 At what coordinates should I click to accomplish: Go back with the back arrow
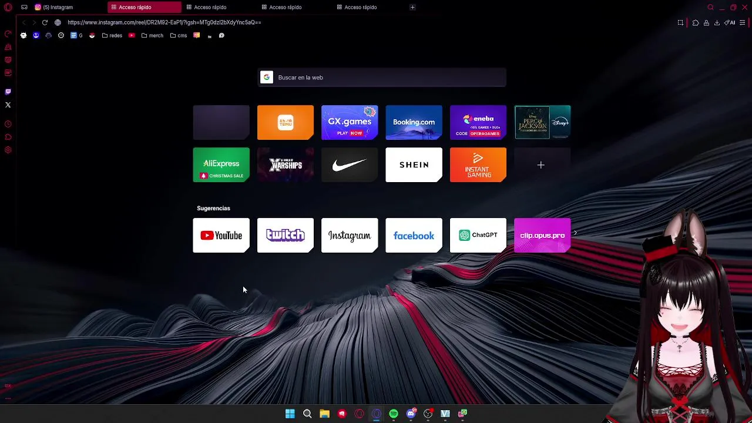pos(23,22)
